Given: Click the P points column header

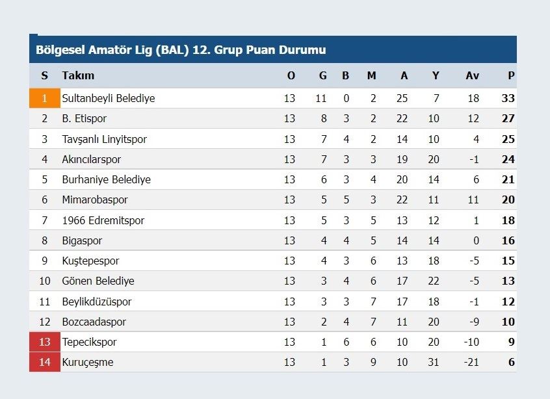Looking at the screenshot, I should click(511, 75).
